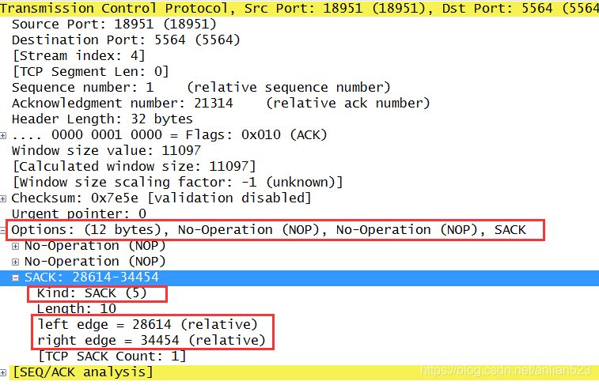Screen dimensions: 599x385
Task: Select Window size scaling factor line
Action: coord(177,183)
